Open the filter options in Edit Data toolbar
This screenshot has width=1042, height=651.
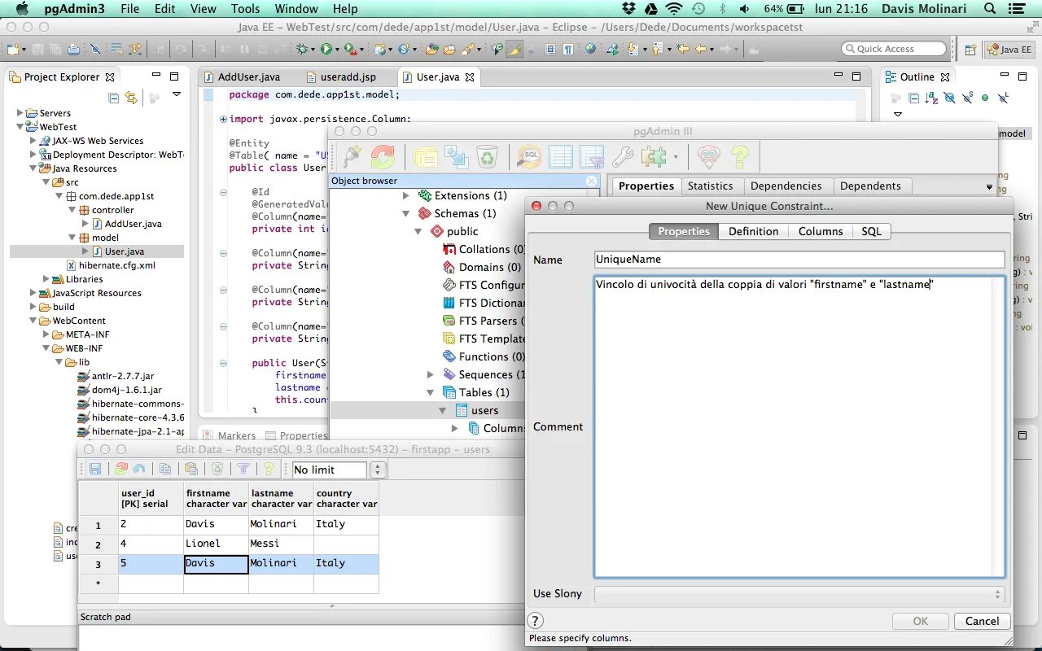click(243, 470)
